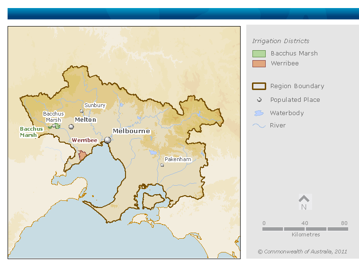
Task: Select the orange Werribee irrigation district on map
Action: pos(82,155)
